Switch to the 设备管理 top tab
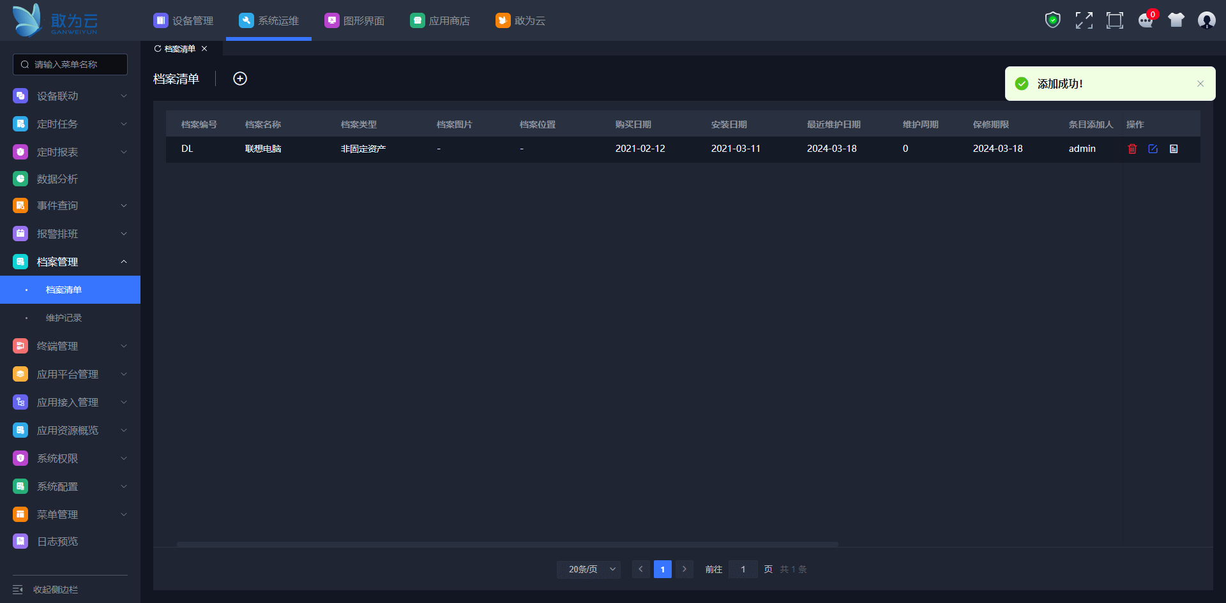1226x603 pixels. [183, 20]
